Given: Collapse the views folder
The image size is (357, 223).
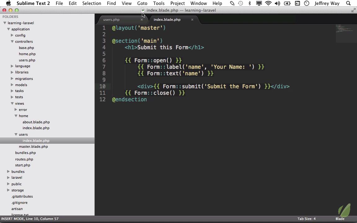Looking at the screenshot, I should click(12, 103).
